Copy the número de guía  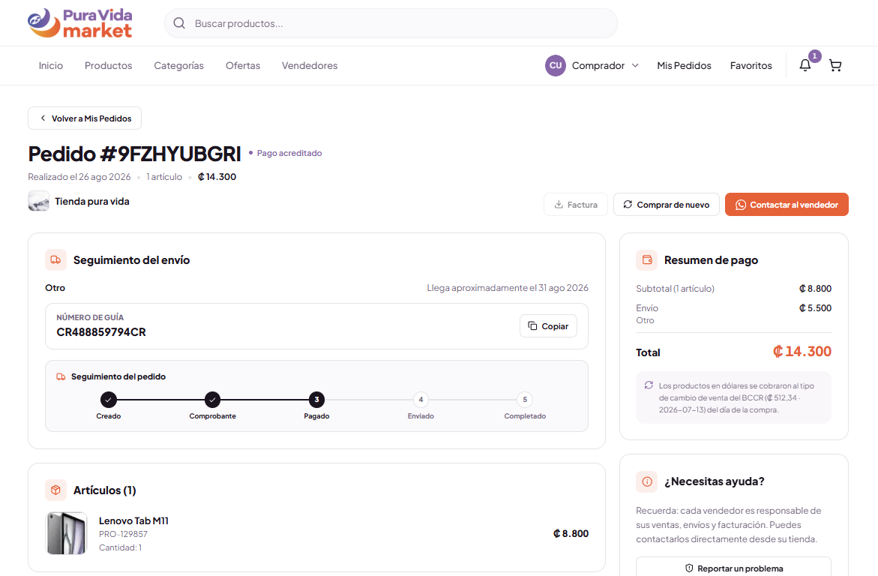tap(548, 326)
